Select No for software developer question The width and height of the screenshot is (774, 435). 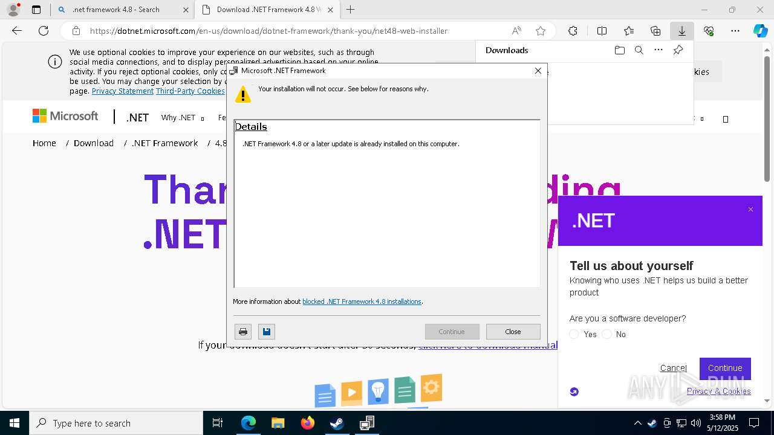[607, 334]
